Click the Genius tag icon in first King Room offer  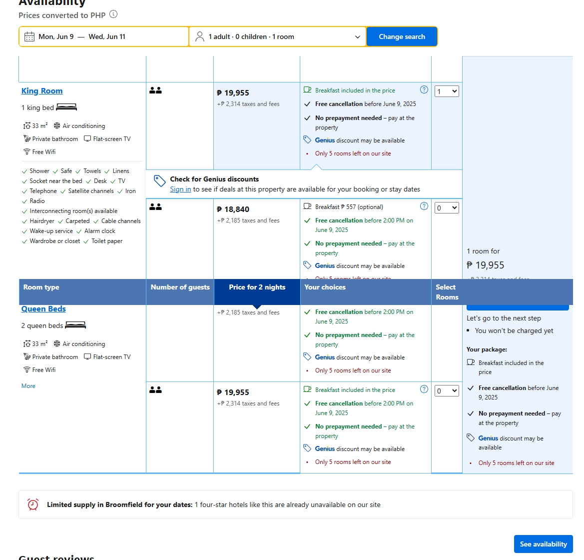pyautogui.click(x=307, y=140)
